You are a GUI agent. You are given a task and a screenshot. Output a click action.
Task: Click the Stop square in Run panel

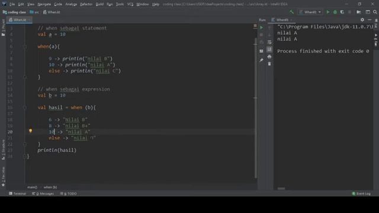coord(261,35)
